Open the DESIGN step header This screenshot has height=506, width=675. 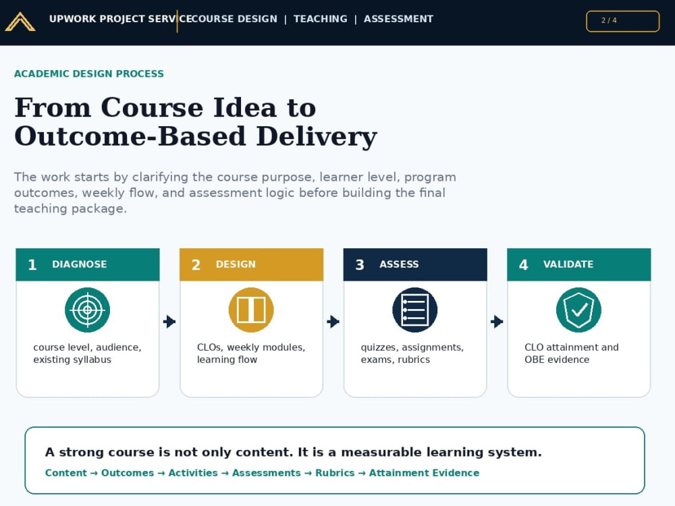pyautogui.click(x=251, y=264)
